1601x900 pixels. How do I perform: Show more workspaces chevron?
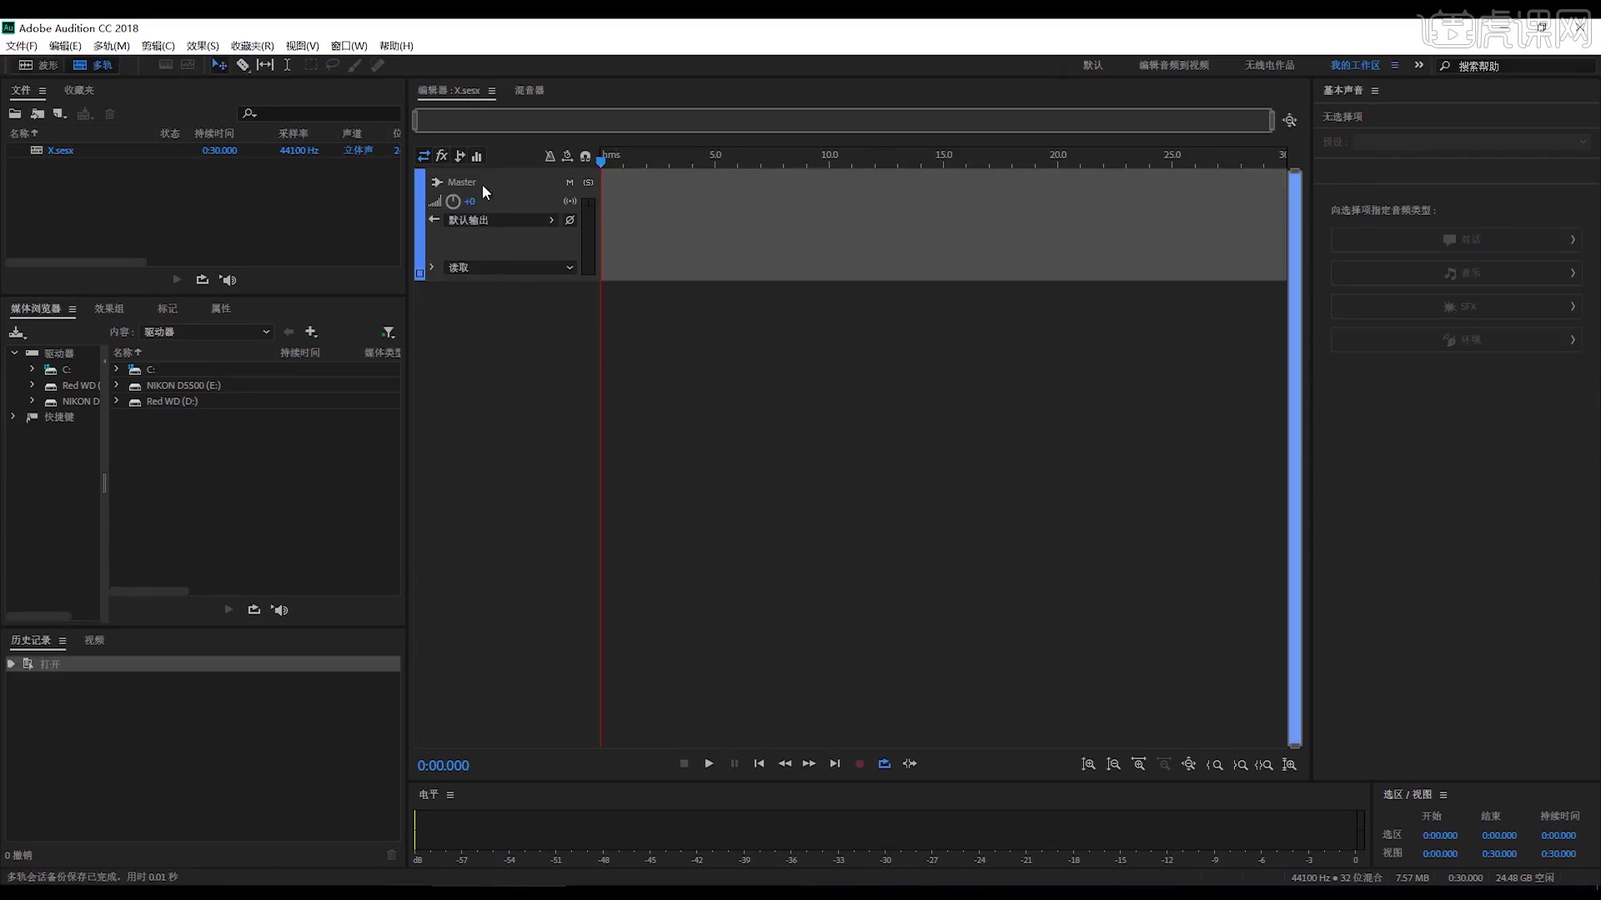pos(1419,65)
